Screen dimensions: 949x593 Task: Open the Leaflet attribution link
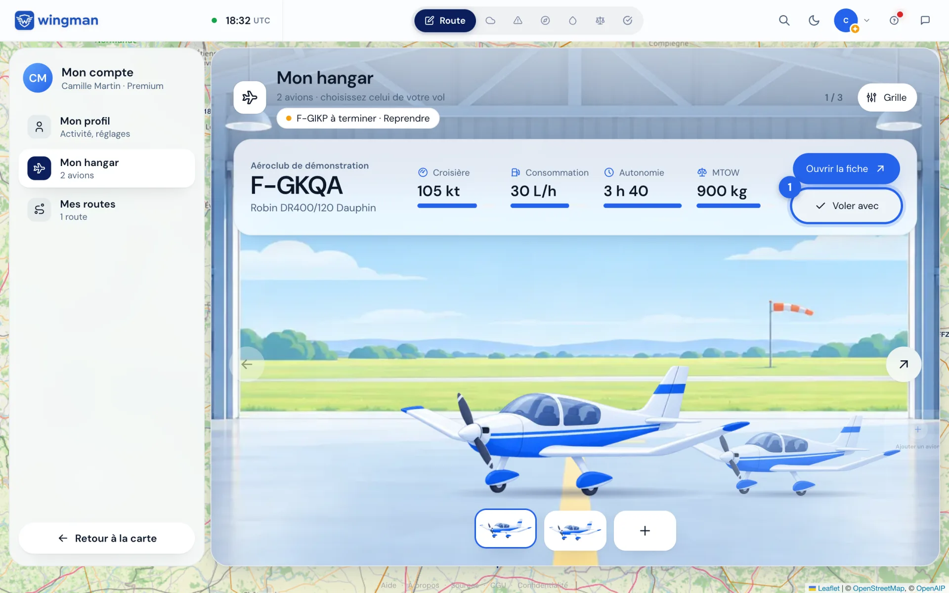[x=824, y=588]
